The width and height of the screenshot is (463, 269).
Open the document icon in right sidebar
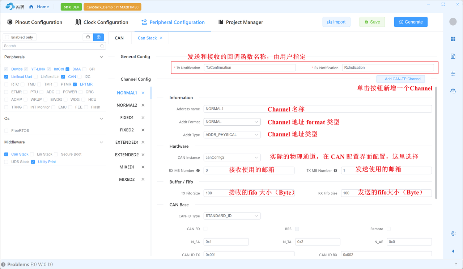453,56
